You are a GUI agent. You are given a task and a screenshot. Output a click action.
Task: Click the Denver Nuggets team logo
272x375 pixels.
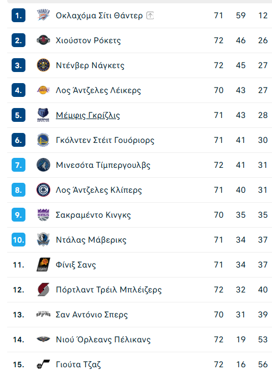(43, 65)
